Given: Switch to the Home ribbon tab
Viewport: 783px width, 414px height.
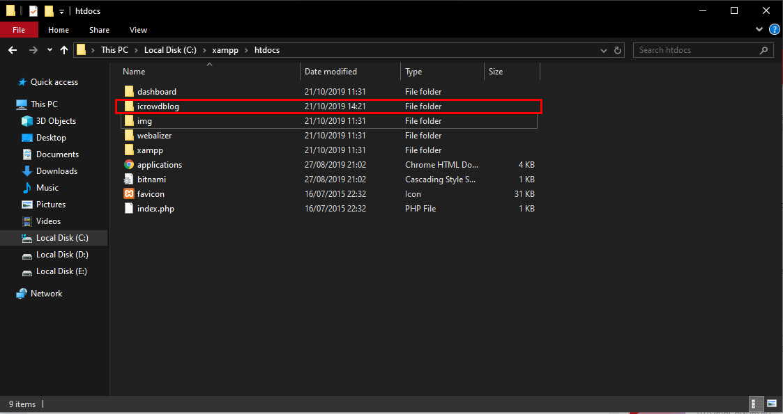Looking at the screenshot, I should pos(59,30).
